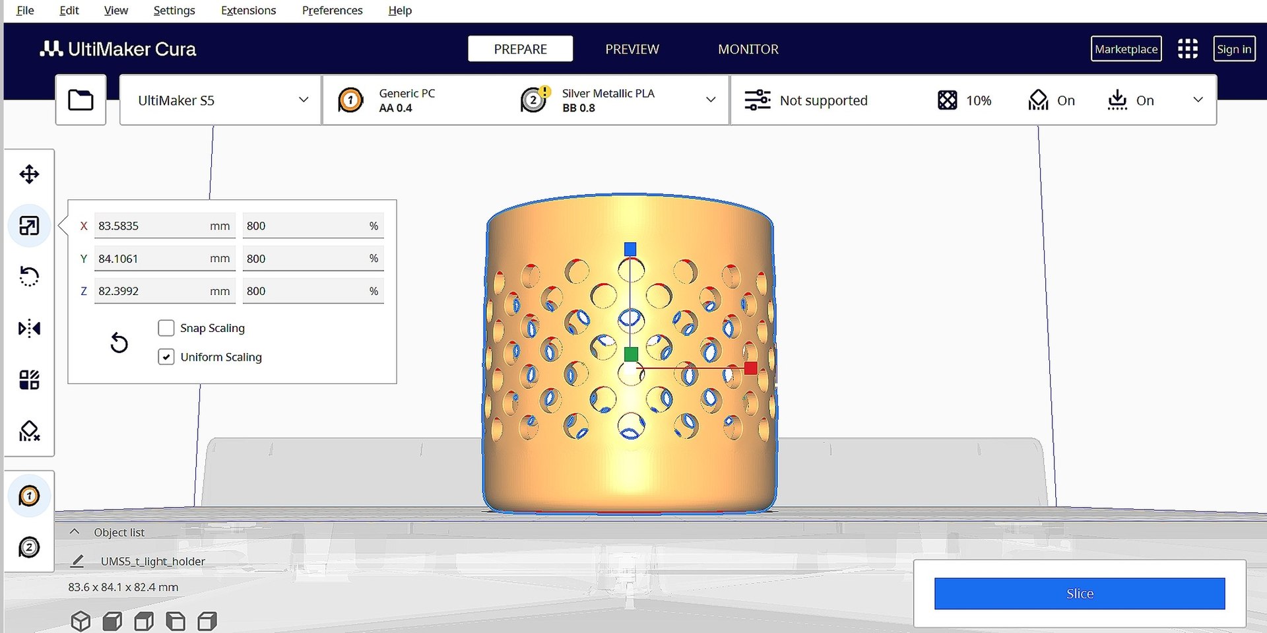Choose extruder 2 in the side toolbar

29,547
